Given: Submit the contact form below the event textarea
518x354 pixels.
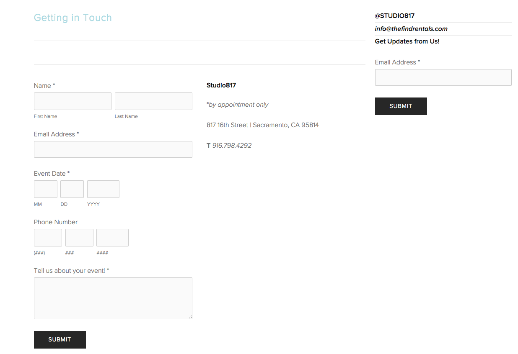Looking at the screenshot, I should [60, 340].
